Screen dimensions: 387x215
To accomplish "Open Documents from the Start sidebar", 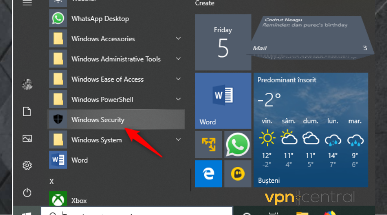I will [27, 111].
